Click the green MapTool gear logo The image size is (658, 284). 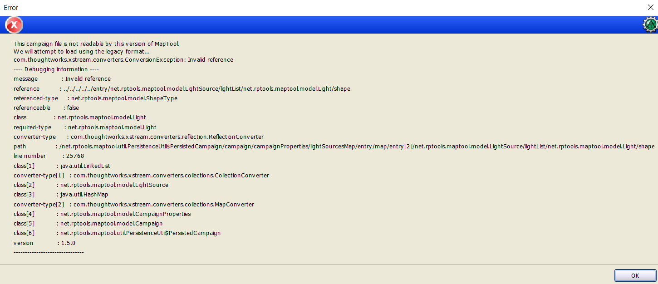650,24
